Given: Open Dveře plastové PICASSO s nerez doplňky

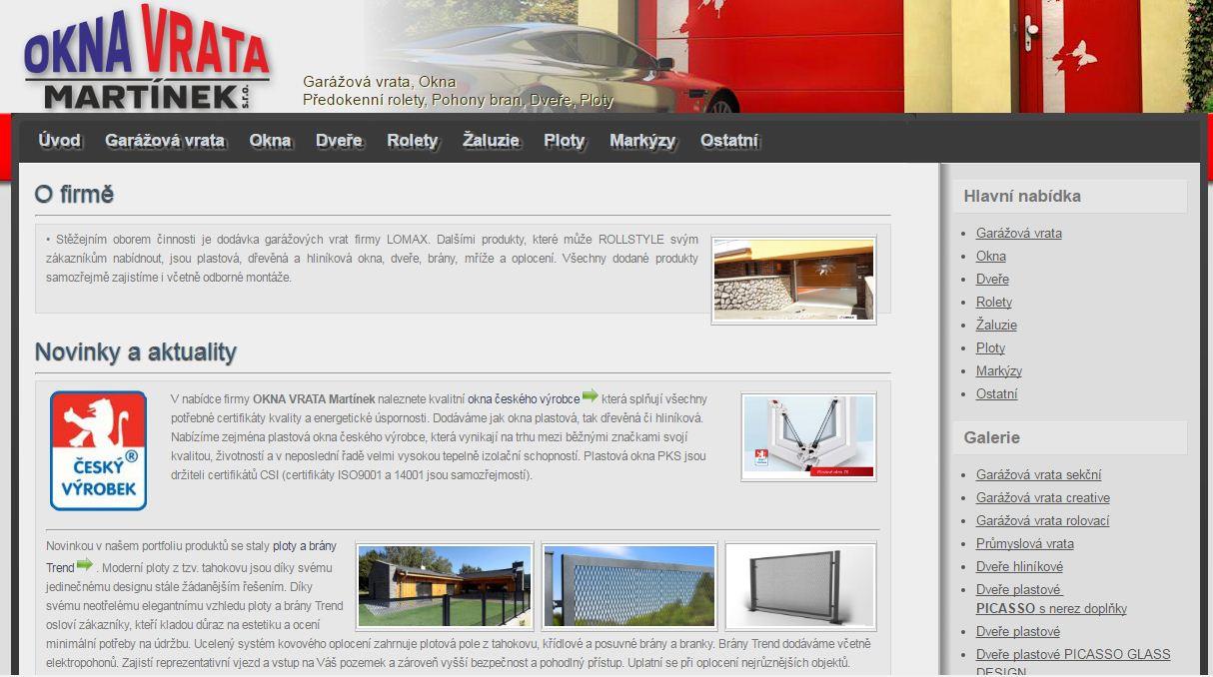Looking at the screenshot, I should tap(1051, 599).
